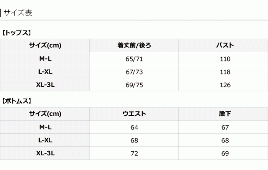
Task: Click the 【トップス】 section label
Action: click(x=17, y=32)
